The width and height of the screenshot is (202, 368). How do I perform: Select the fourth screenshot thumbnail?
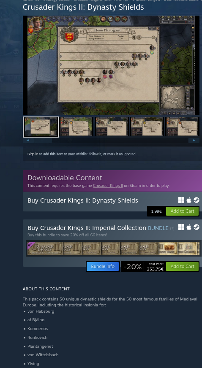pyautogui.click(x=147, y=127)
